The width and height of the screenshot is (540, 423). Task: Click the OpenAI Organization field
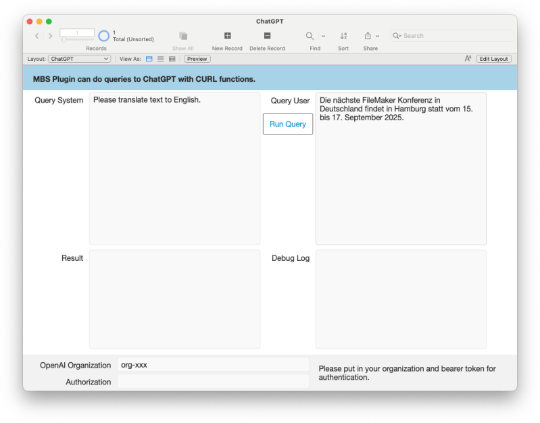click(213, 365)
